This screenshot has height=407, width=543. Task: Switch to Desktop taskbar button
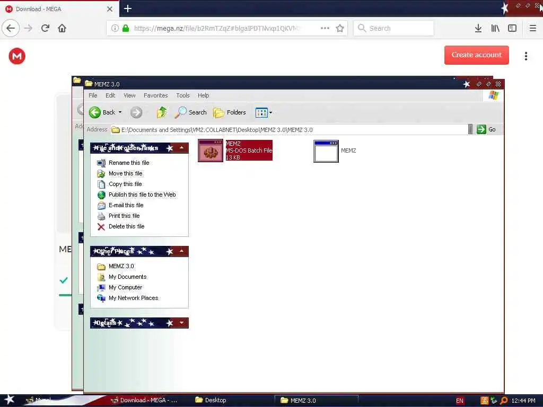click(x=211, y=400)
